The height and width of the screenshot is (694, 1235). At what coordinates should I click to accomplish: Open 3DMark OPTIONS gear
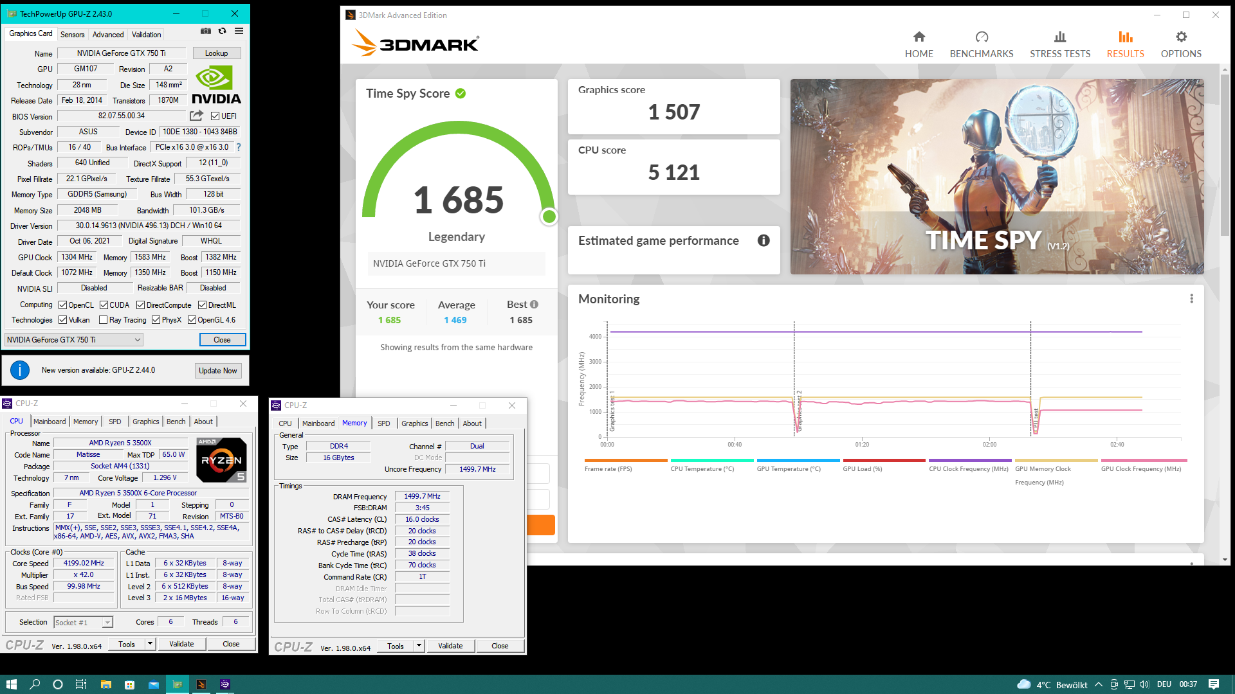(1181, 37)
